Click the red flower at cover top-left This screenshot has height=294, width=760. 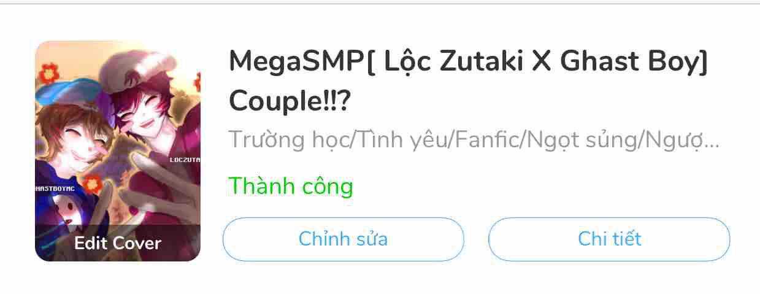click(48, 74)
